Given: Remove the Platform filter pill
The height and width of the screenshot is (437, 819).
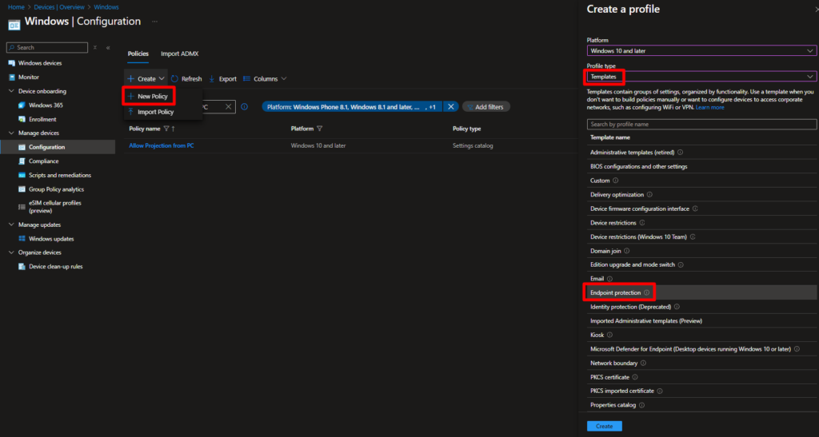Looking at the screenshot, I should pos(451,107).
